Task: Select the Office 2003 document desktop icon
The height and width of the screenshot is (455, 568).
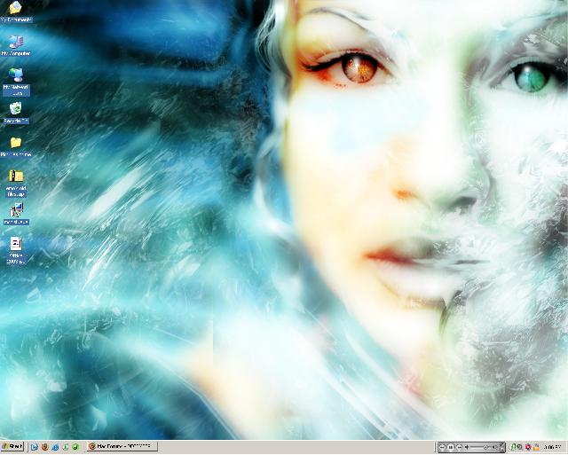Action: click(x=16, y=250)
